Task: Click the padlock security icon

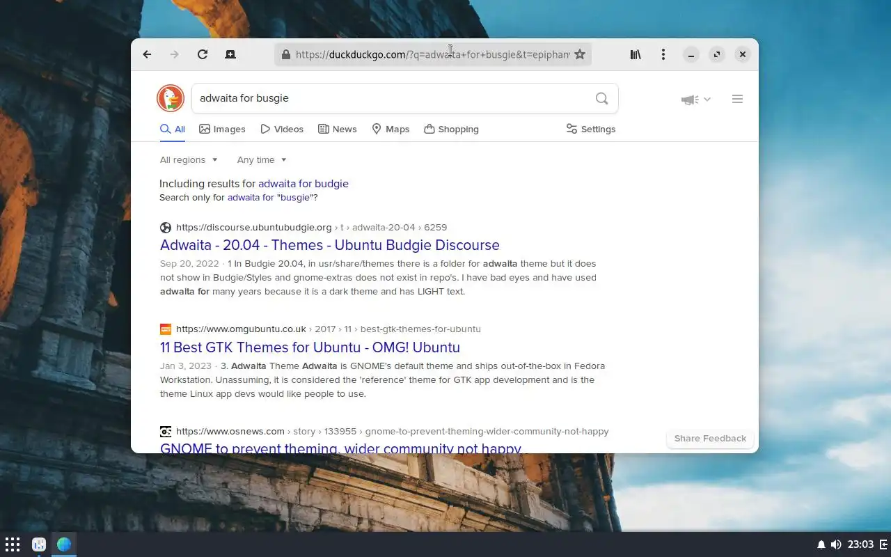Action: point(285,54)
